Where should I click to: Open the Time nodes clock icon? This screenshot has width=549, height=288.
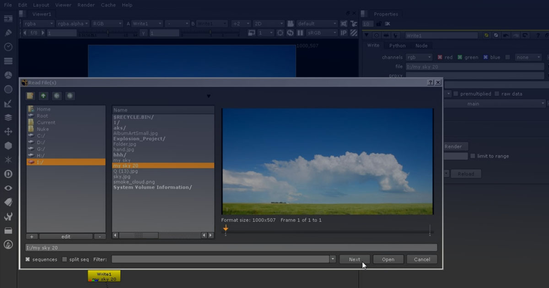tap(8, 47)
